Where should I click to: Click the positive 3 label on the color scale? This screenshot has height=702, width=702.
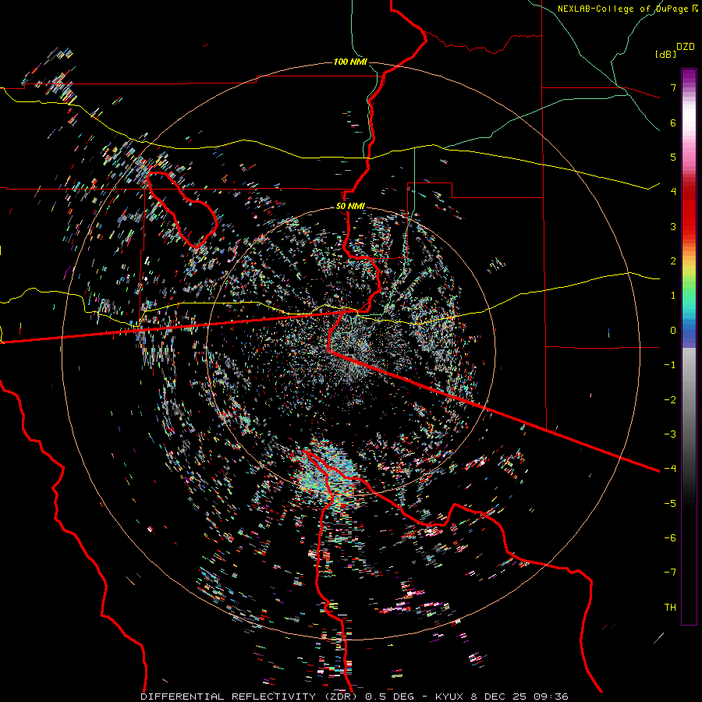coord(673,226)
